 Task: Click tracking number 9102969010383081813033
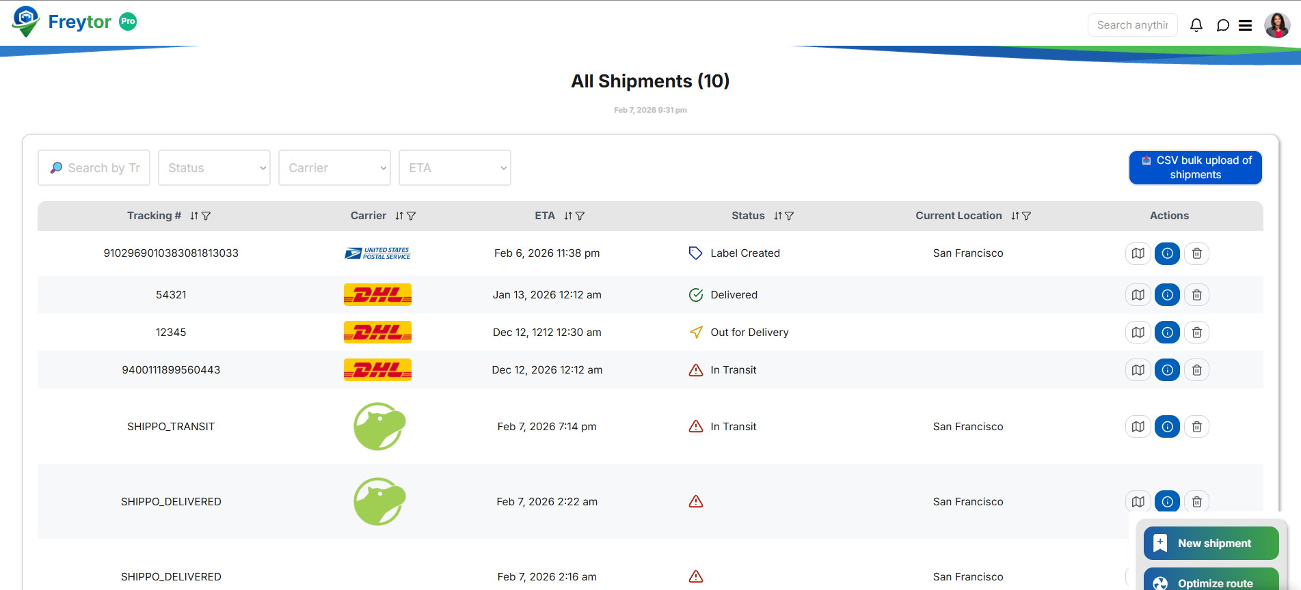click(x=171, y=253)
